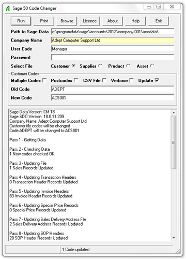This screenshot has width=186, height=259.
Task: Click the Old Code field
Action: click(113, 89)
